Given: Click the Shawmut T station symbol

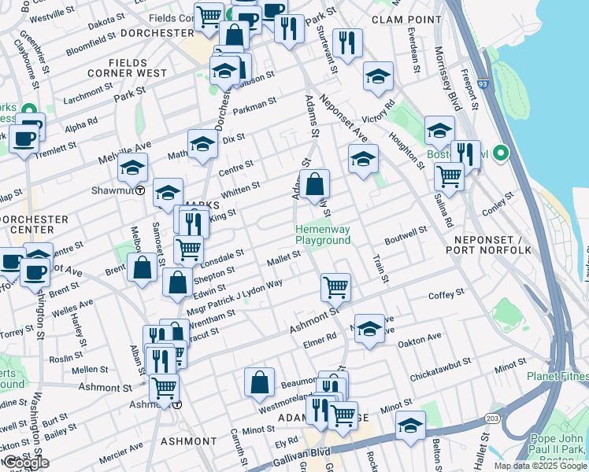Looking at the screenshot, I should (x=140, y=190).
